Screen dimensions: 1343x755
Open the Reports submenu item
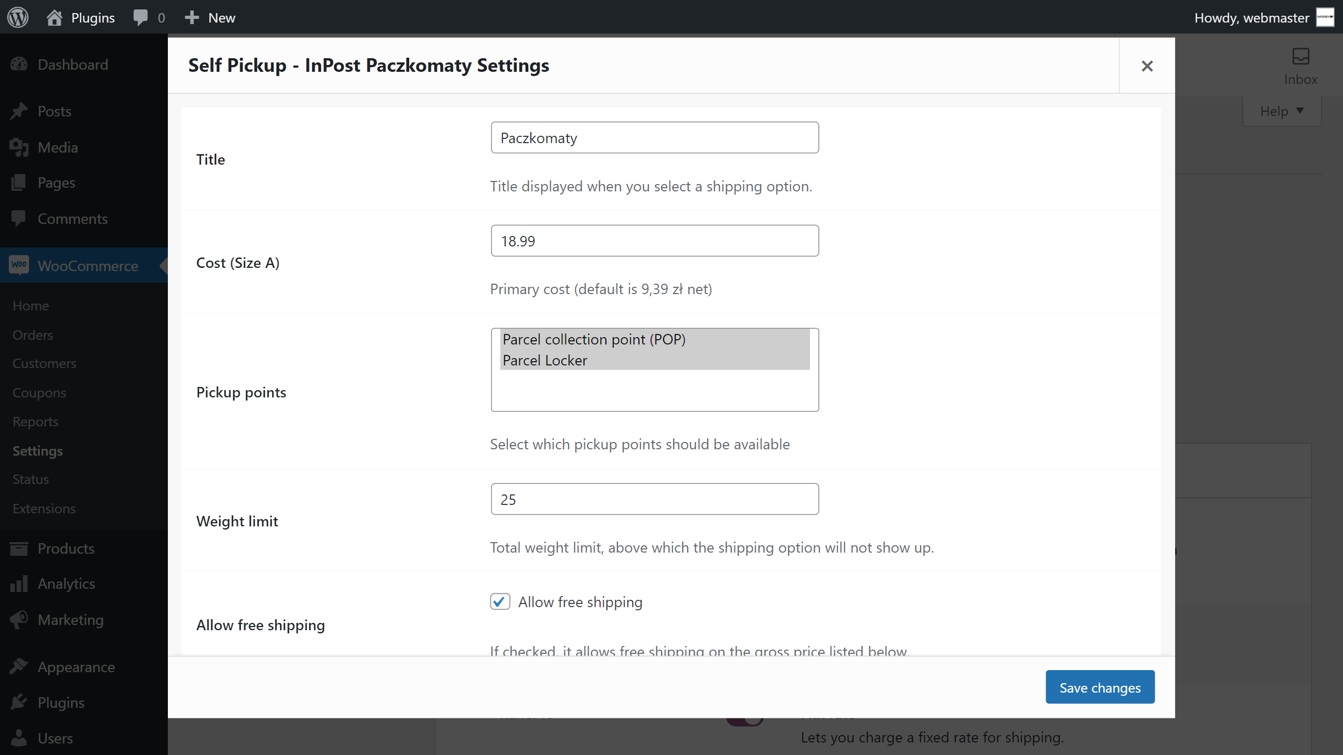click(x=36, y=422)
